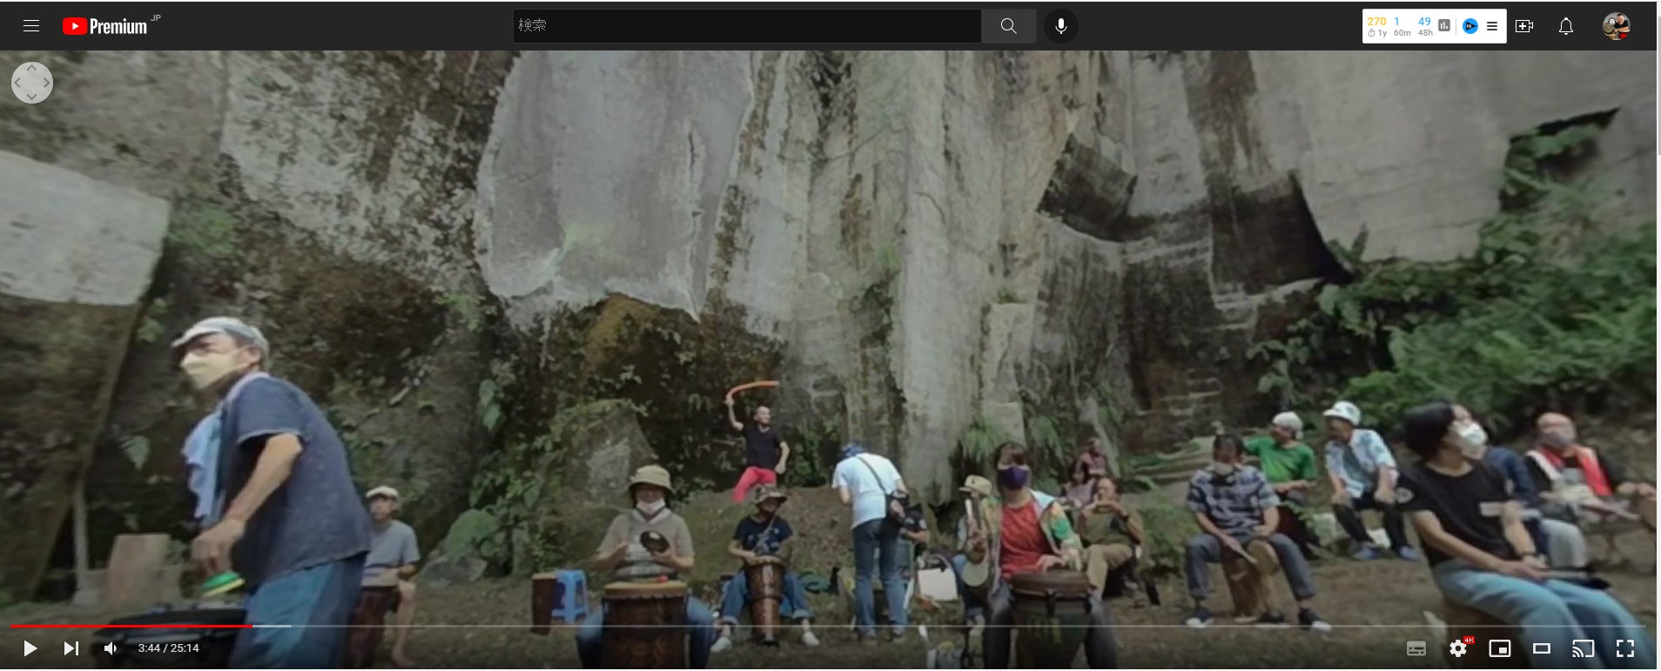Open the extension's bar chart stats icon
This screenshot has width=1661, height=671.
(x=1444, y=26)
